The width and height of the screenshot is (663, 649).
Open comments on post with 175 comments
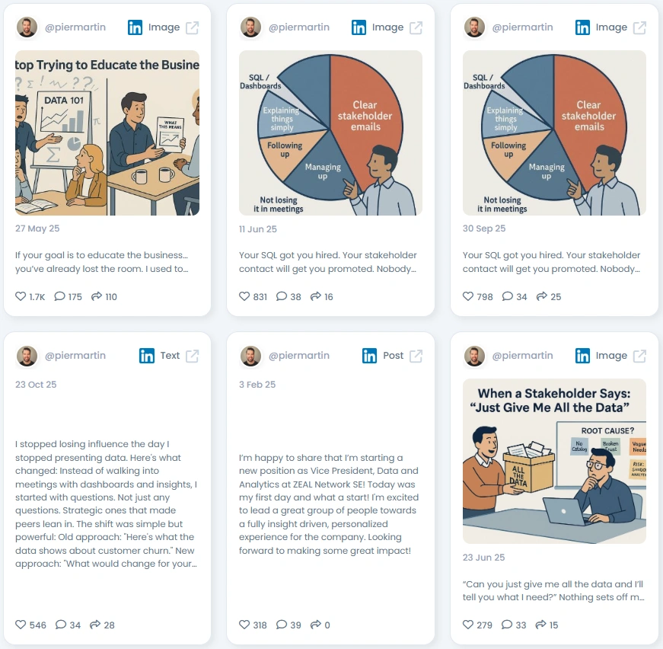pos(59,296)
